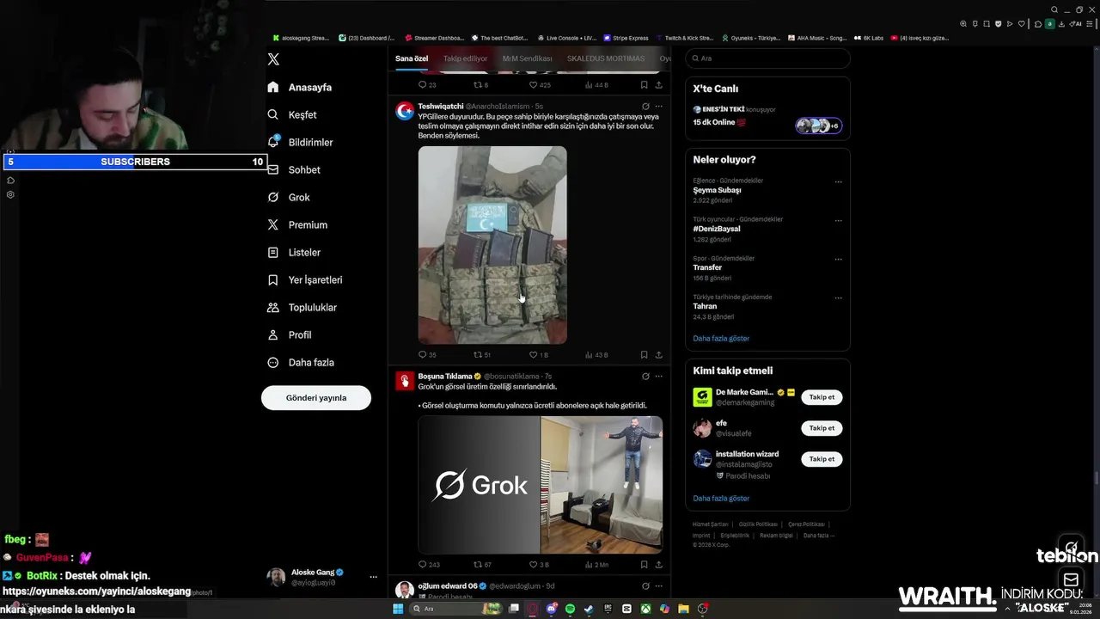Follow installation wizard with Takip et
1100x619 pixels.
coord(822,459)
